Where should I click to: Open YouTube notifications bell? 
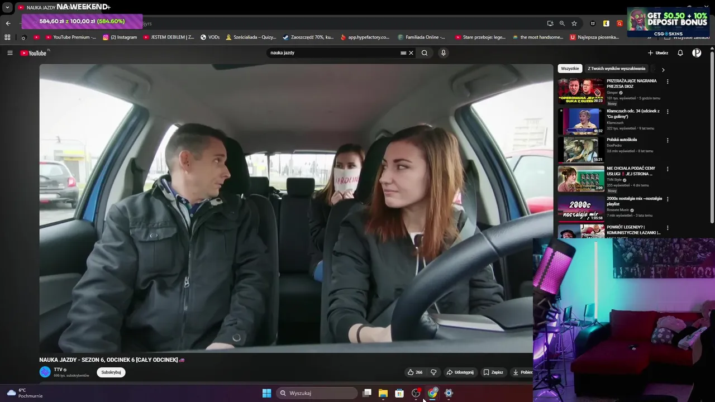(680, 53)
